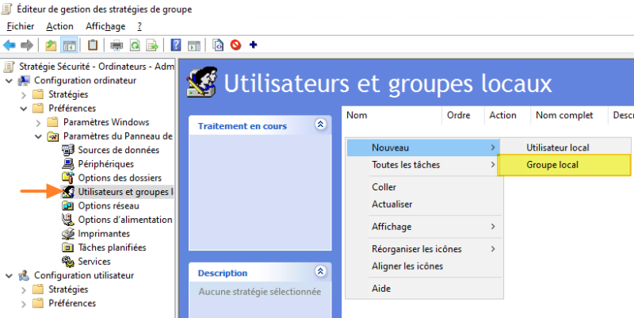Sort by the Action column header
Viewport: 634px width, 318px height.
(507, 115)
